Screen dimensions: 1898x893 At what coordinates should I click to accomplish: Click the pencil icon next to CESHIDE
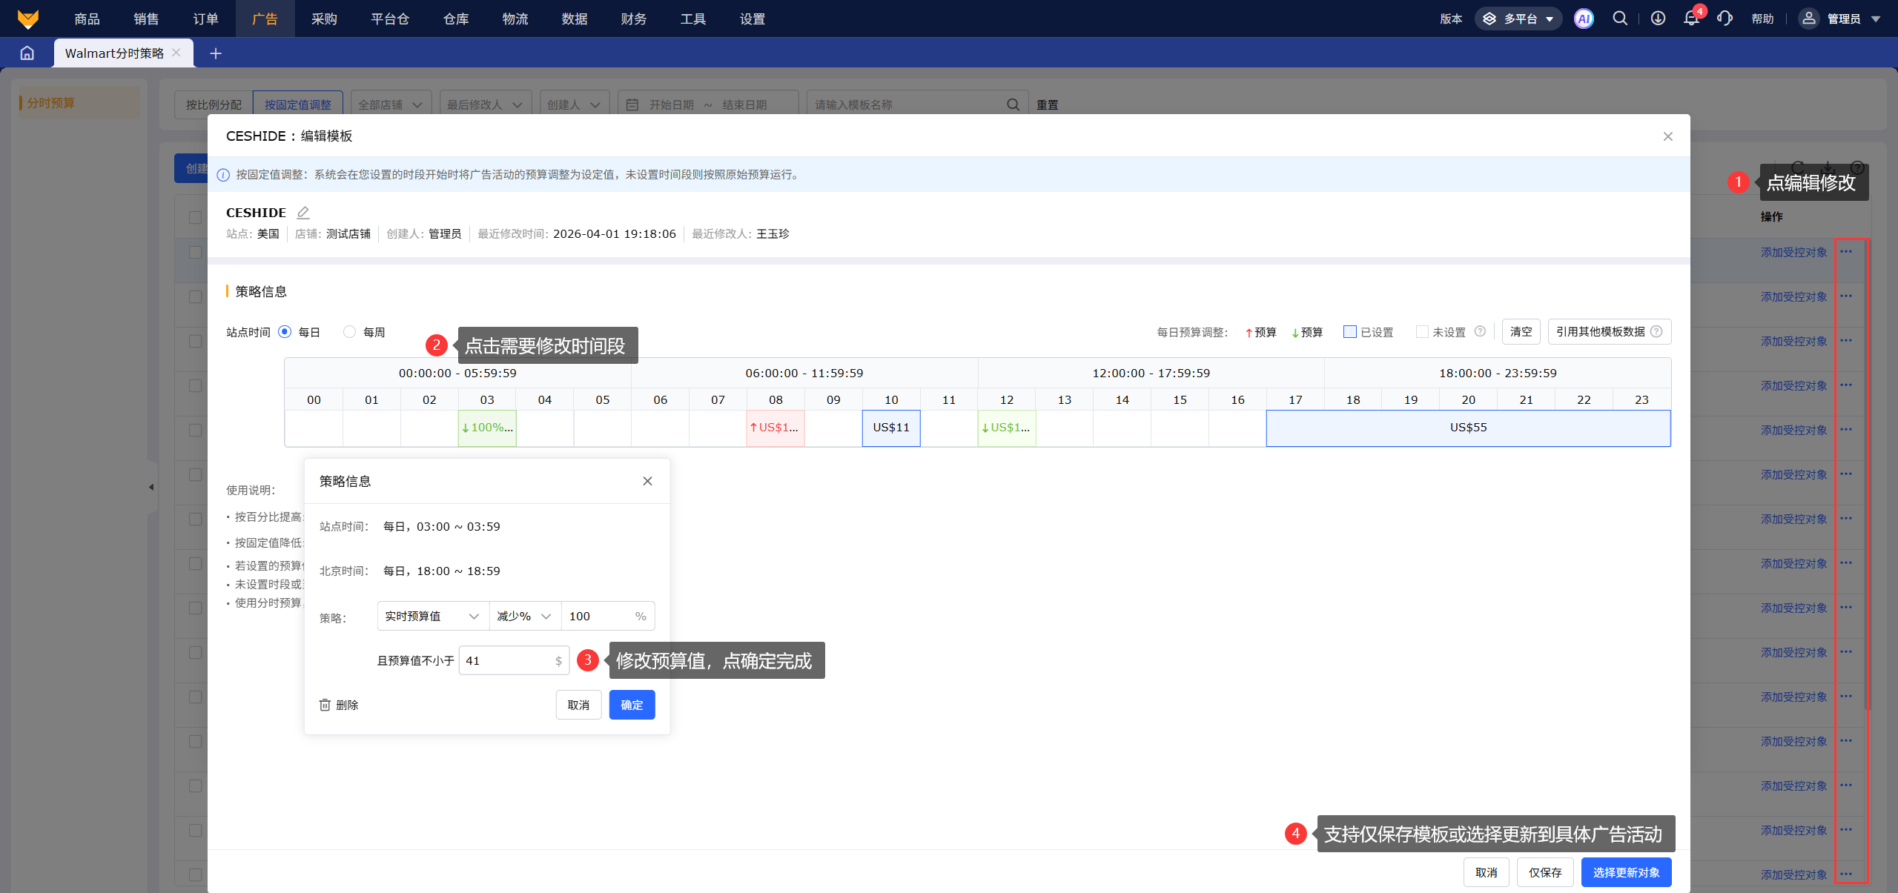[x=302, y=213]
